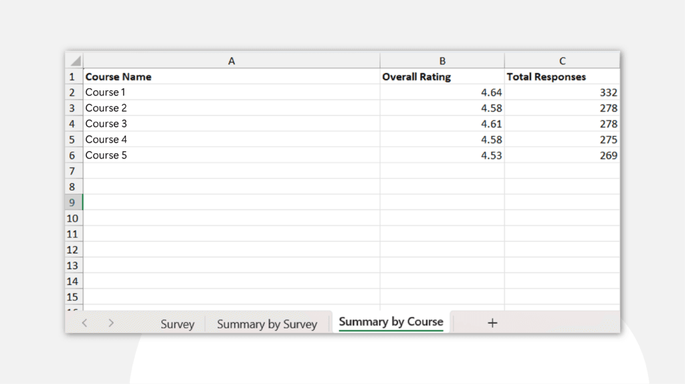Select row 7 header
The width and height of the screenshot is (685, 384).
tap(74, 171)
